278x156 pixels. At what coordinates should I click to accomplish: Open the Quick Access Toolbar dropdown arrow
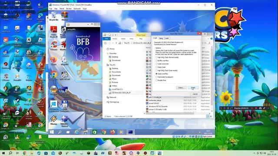tap(116, 35)
